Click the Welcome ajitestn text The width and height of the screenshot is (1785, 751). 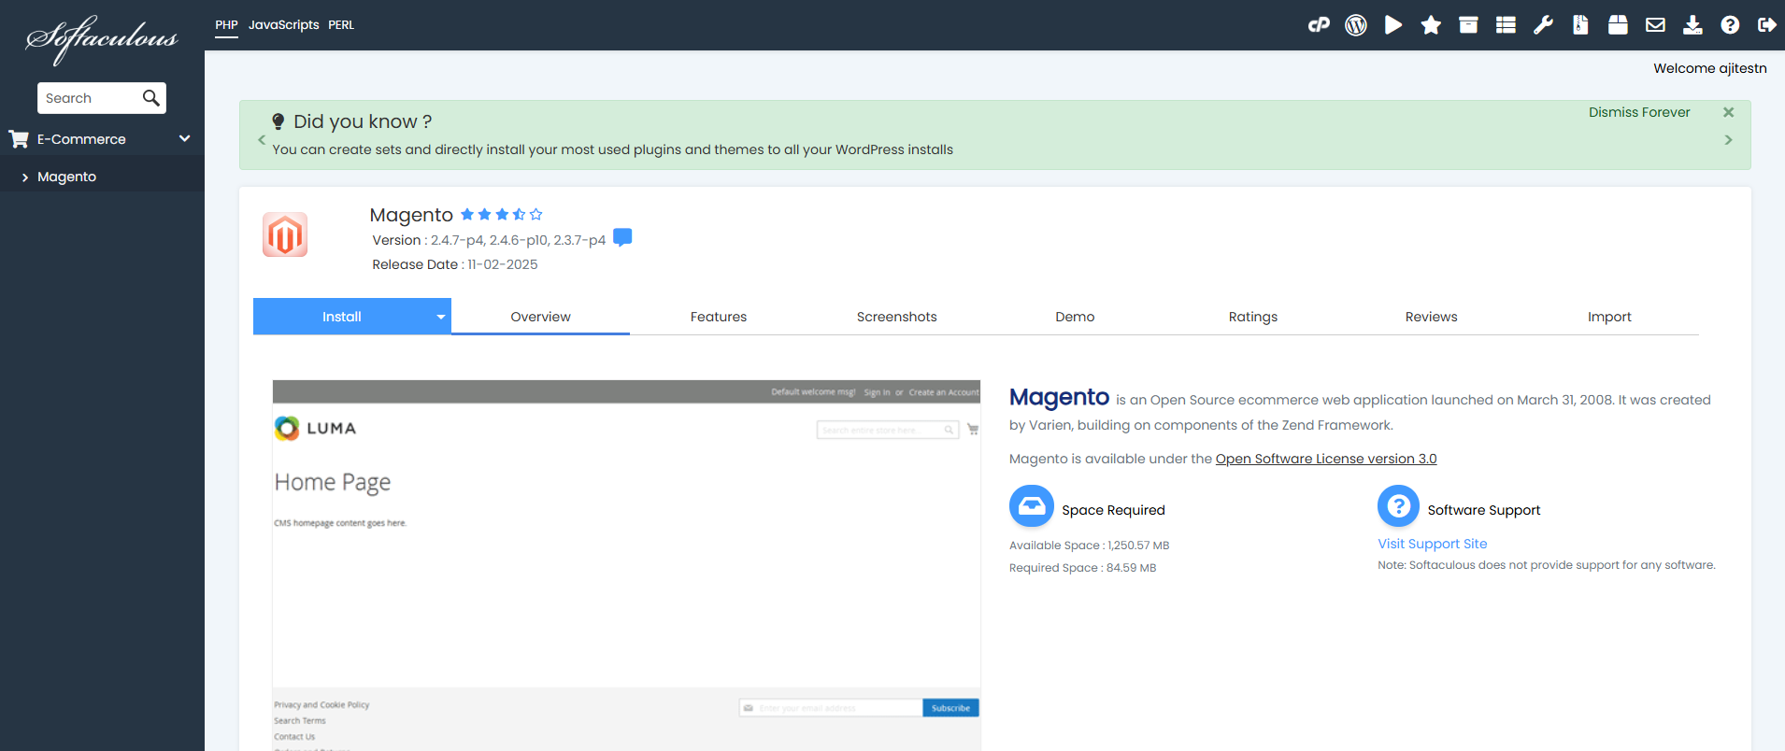pyautogui.click(x=1710, y=68)
